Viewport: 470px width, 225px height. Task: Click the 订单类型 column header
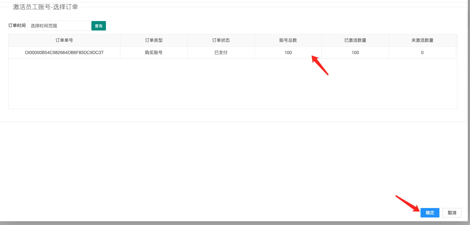pos(154,40)
